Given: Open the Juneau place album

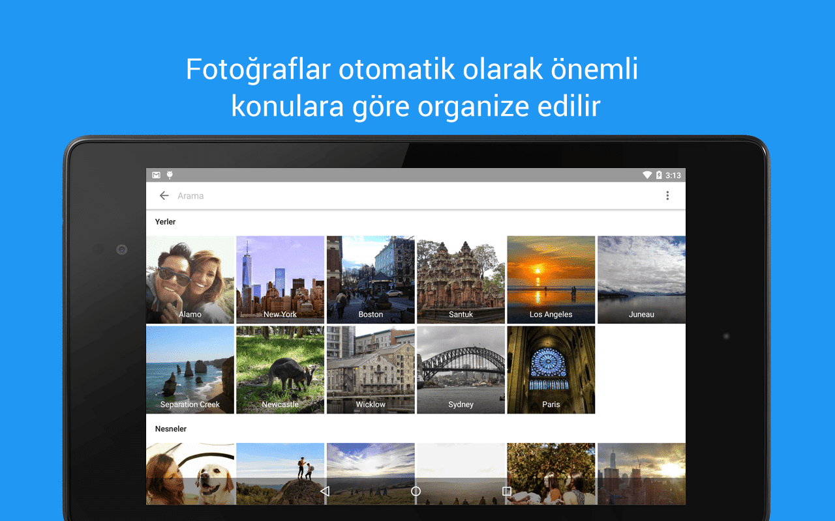Looking at the screenshot, I should coord(641,279).
